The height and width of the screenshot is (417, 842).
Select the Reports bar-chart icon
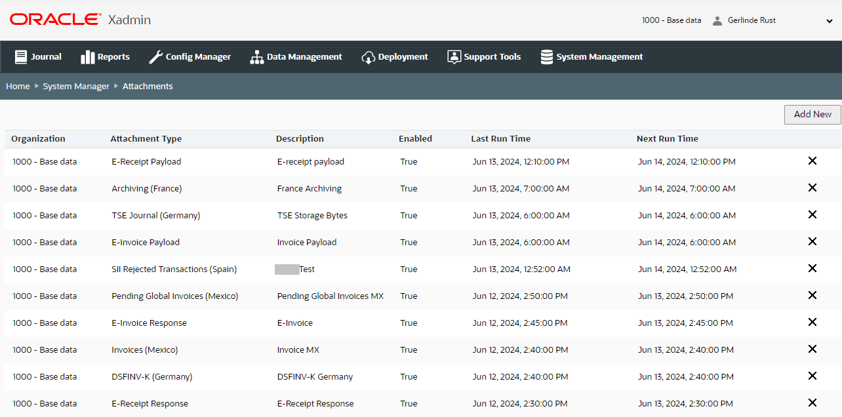click(x=88, y=56)
